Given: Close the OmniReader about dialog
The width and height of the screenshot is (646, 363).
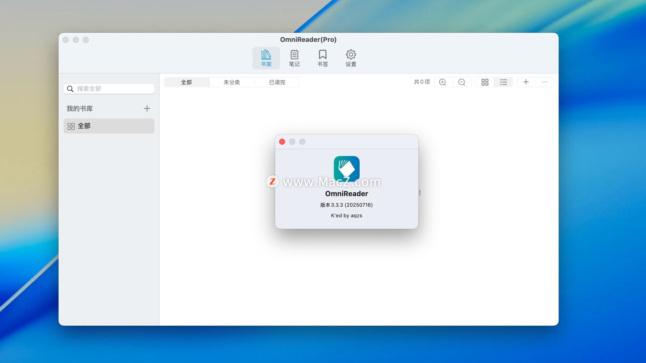Looking at the screenshot, I should 282,142.
